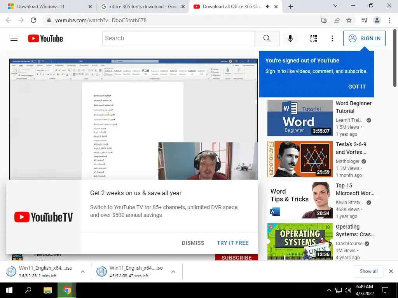Open the Chrome three-dot menu
The width and height of the screenshot is (398, 298).
coord(389,20)
